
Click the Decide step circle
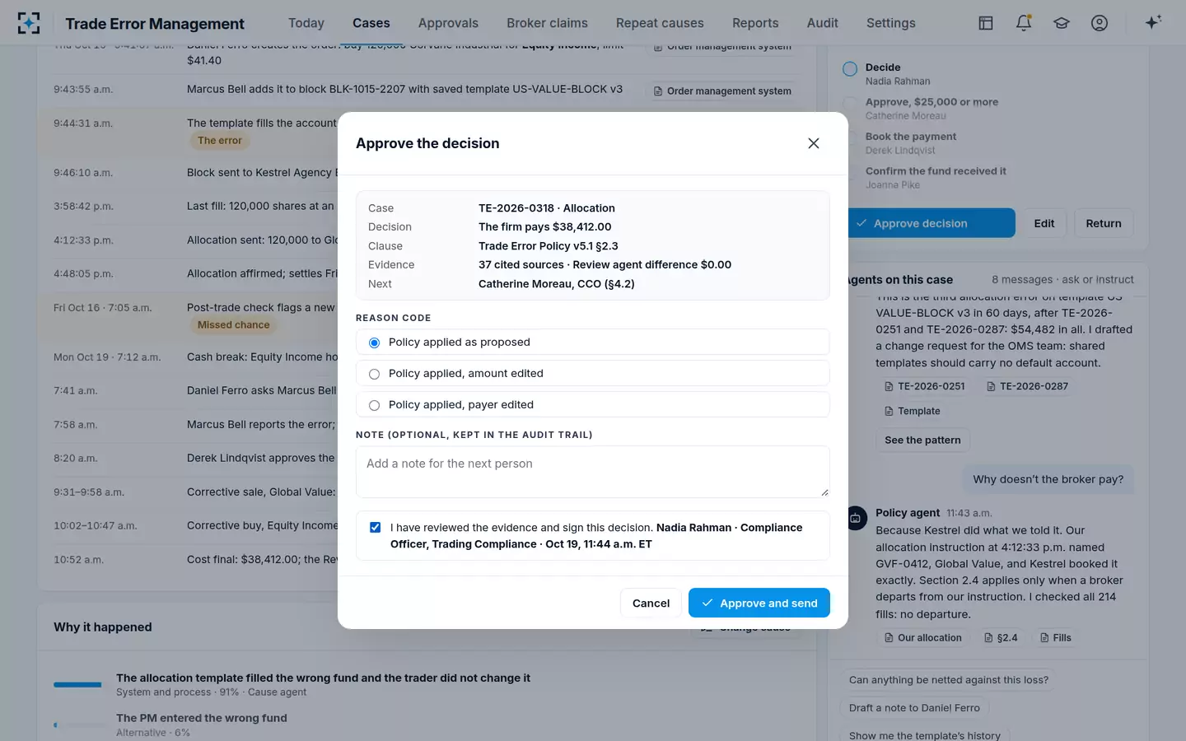coord(850,69)
